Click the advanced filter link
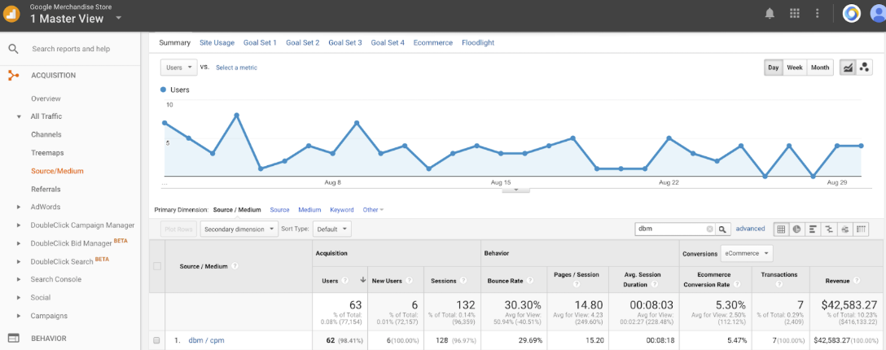Screen dimensions: 886x350 750,230
